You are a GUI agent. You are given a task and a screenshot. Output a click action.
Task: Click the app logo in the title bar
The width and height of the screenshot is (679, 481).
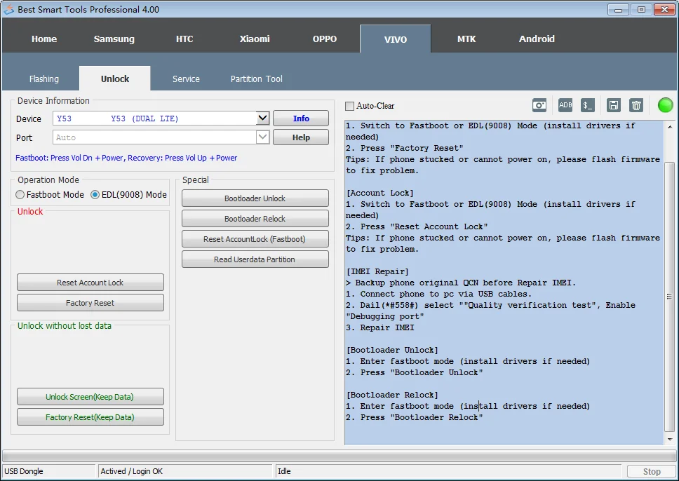point(8,9)
